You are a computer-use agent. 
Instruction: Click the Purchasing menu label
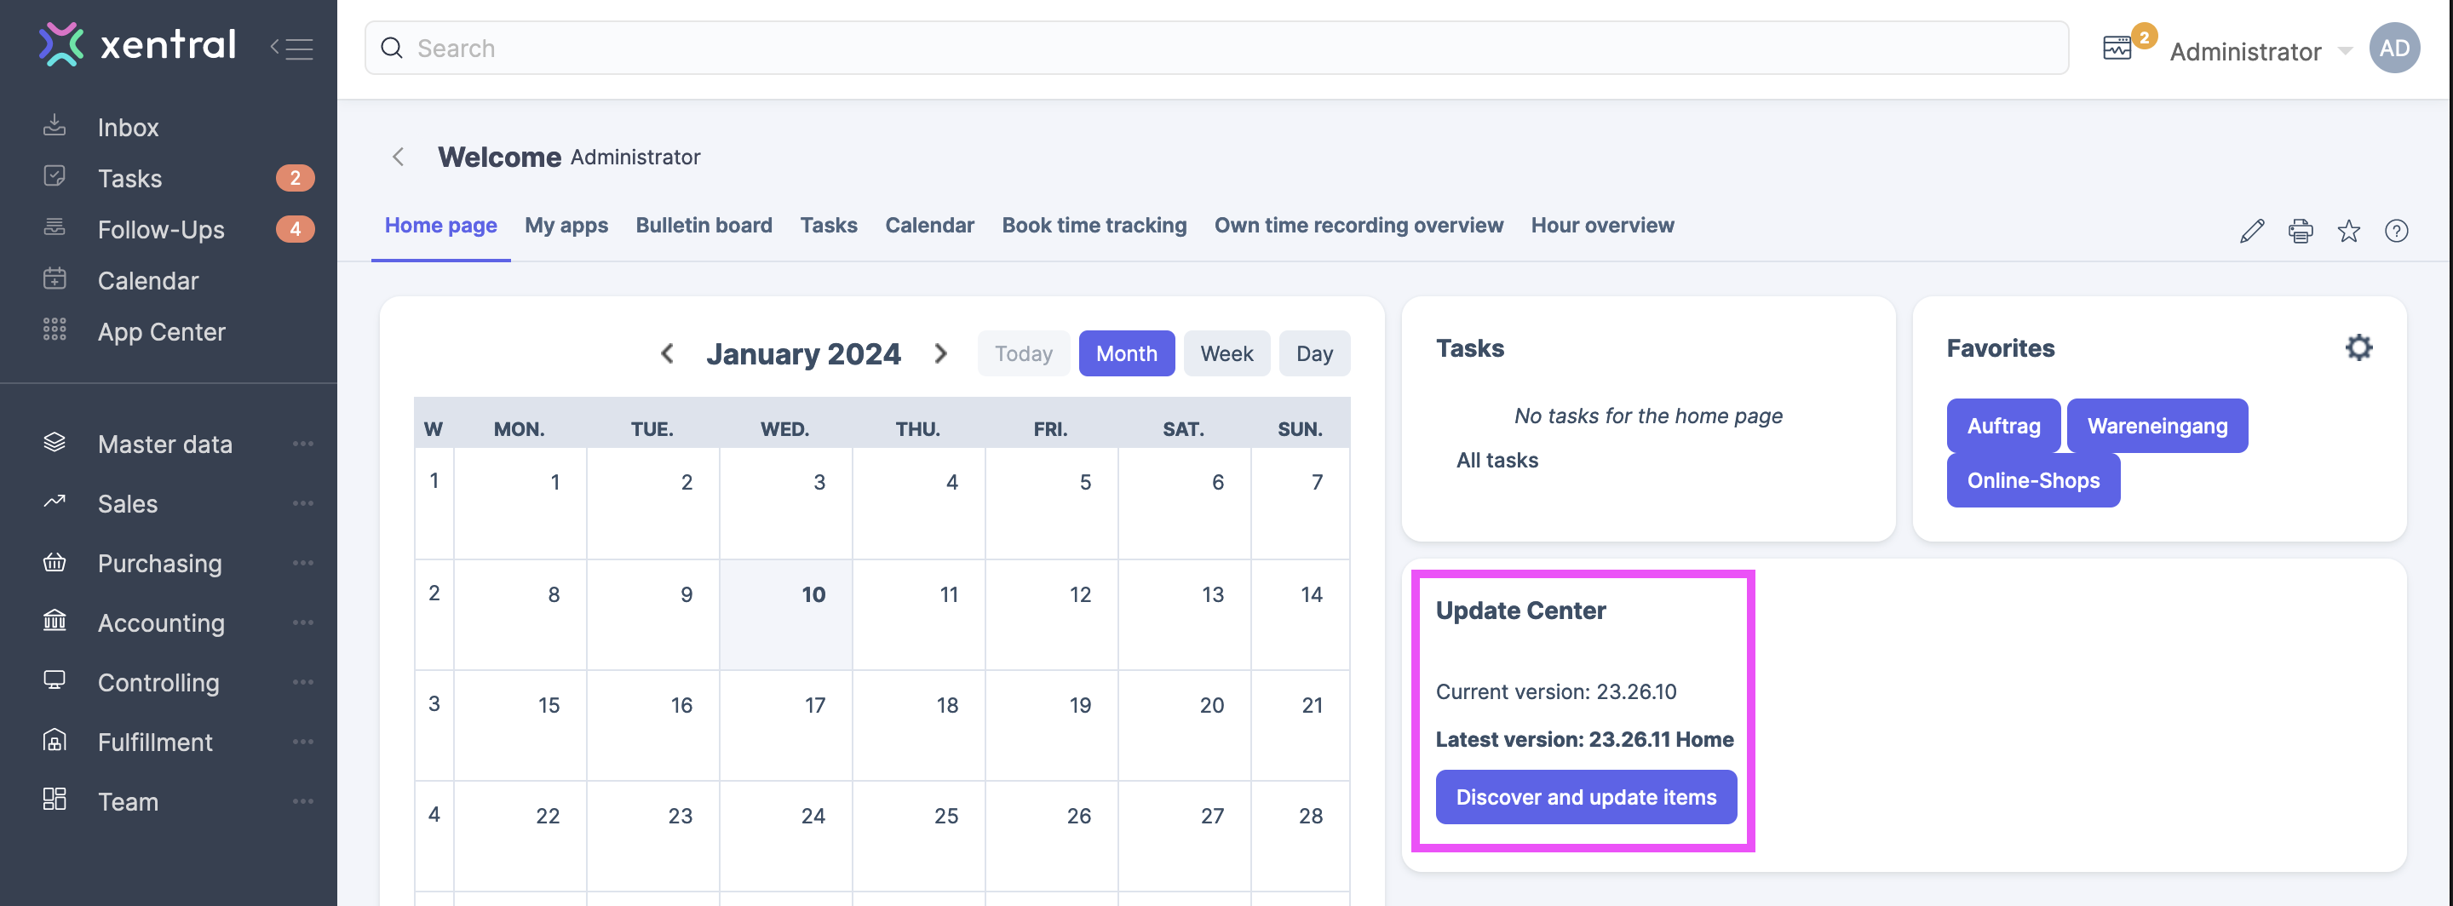tap(159, 563)
